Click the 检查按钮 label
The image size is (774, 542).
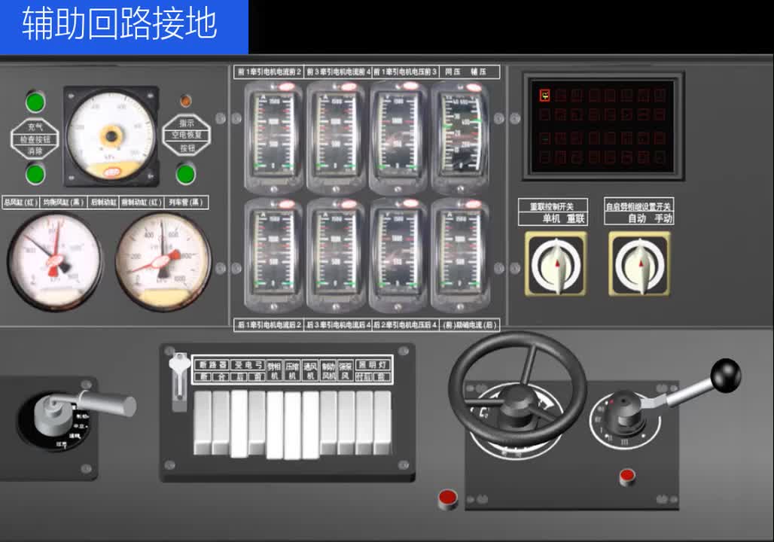tap(35, 139)
